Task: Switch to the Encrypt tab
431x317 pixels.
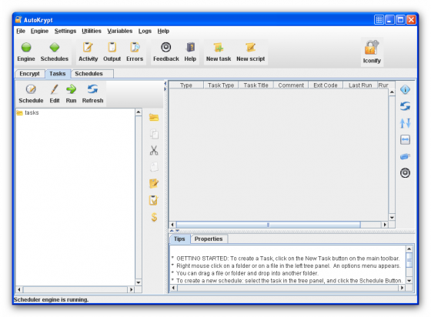Action: pos(29,74)
